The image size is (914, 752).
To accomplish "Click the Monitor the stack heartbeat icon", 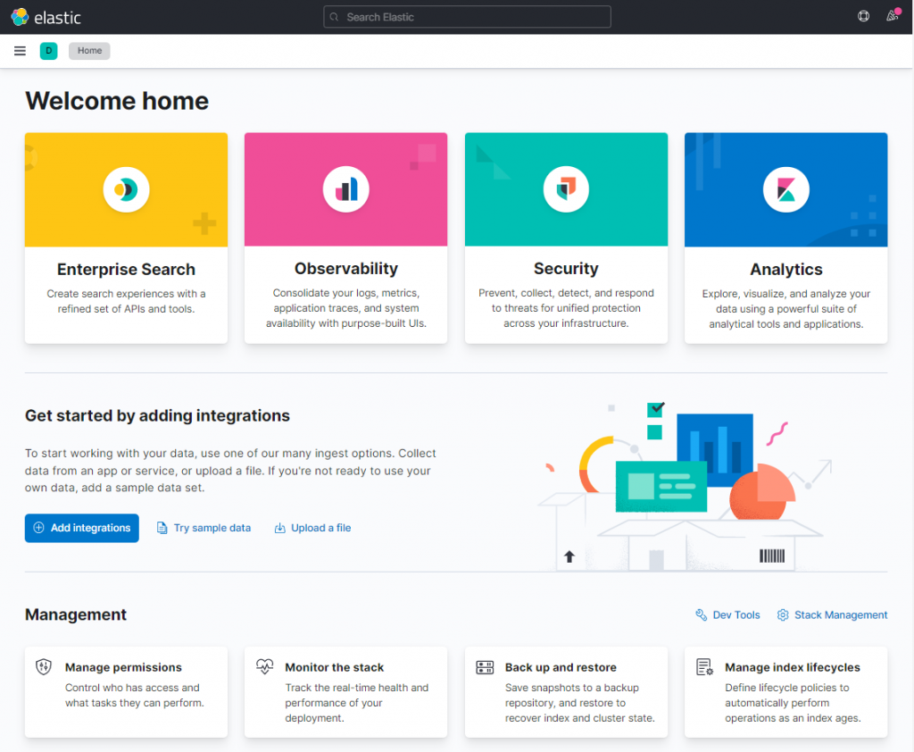I will point(264,666).
